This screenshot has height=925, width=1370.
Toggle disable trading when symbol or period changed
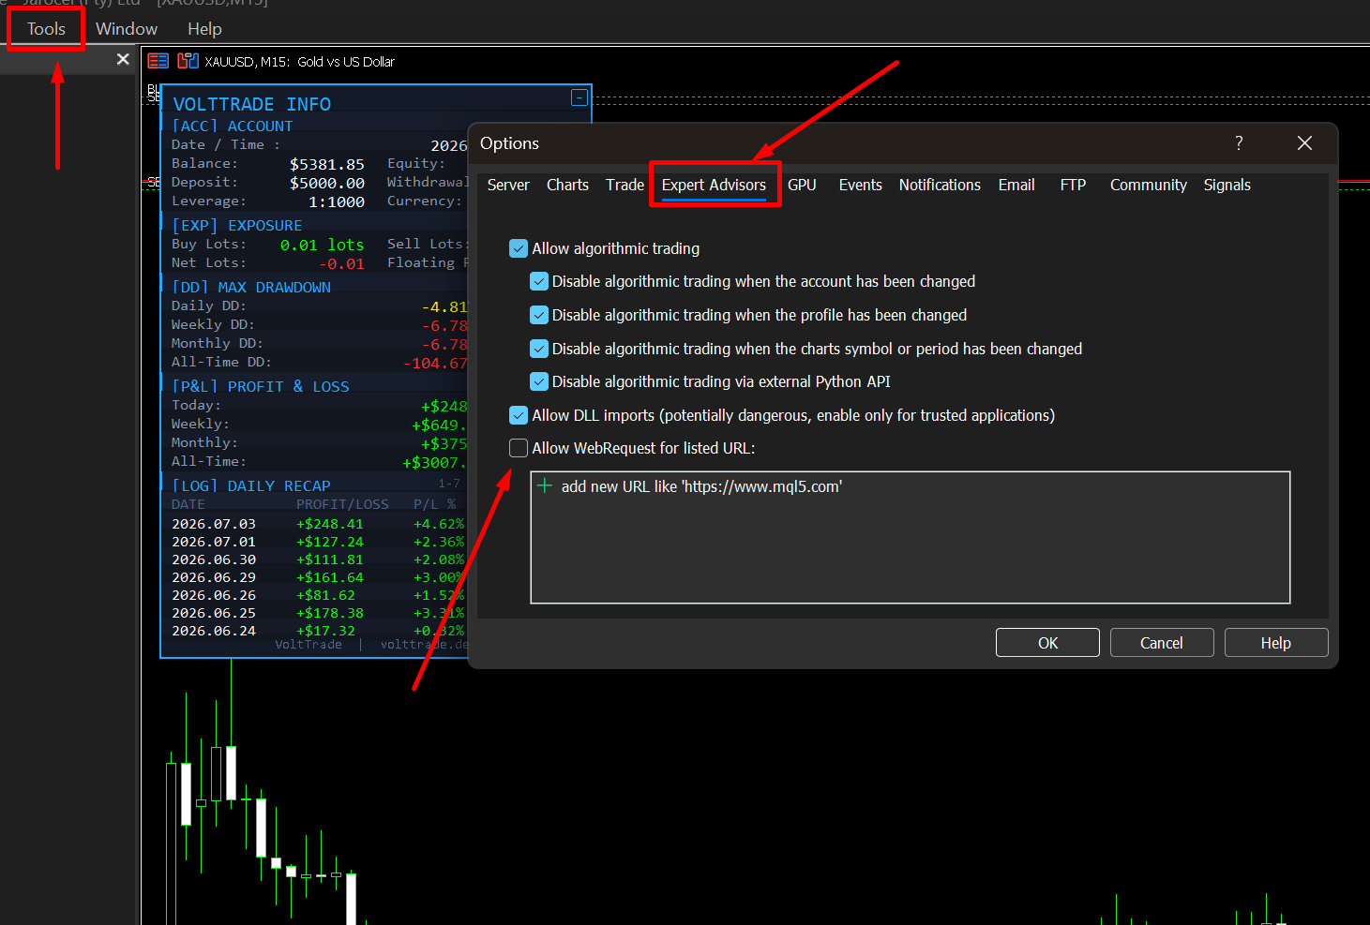point(539,349)
